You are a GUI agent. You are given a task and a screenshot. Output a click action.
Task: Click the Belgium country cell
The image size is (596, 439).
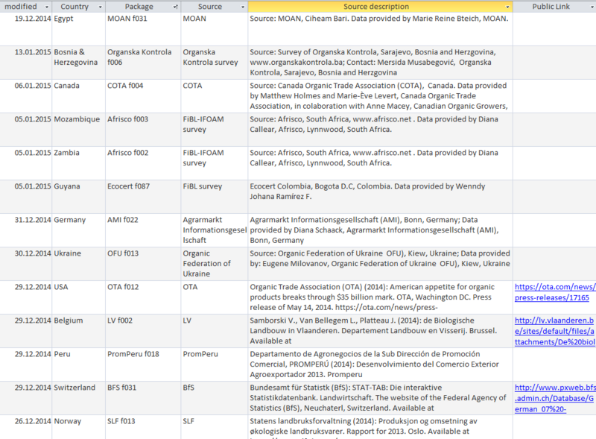pyautogui.click(x=78, y=331)
